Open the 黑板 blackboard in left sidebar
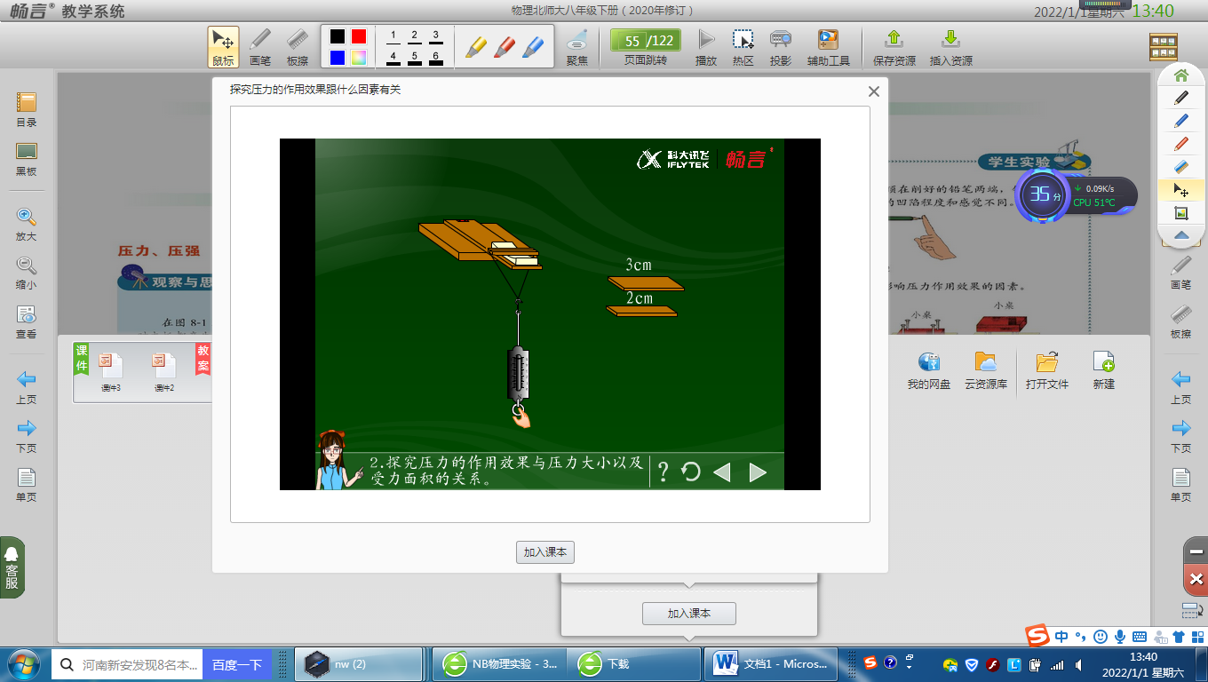The width and height of the screenshot is (1208, 682). pyautogui.click(x=27, y=159)
